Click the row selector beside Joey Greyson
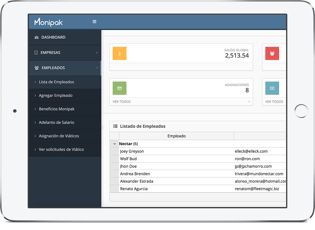This screenshot has width=315, height=230. coord(115,151)
